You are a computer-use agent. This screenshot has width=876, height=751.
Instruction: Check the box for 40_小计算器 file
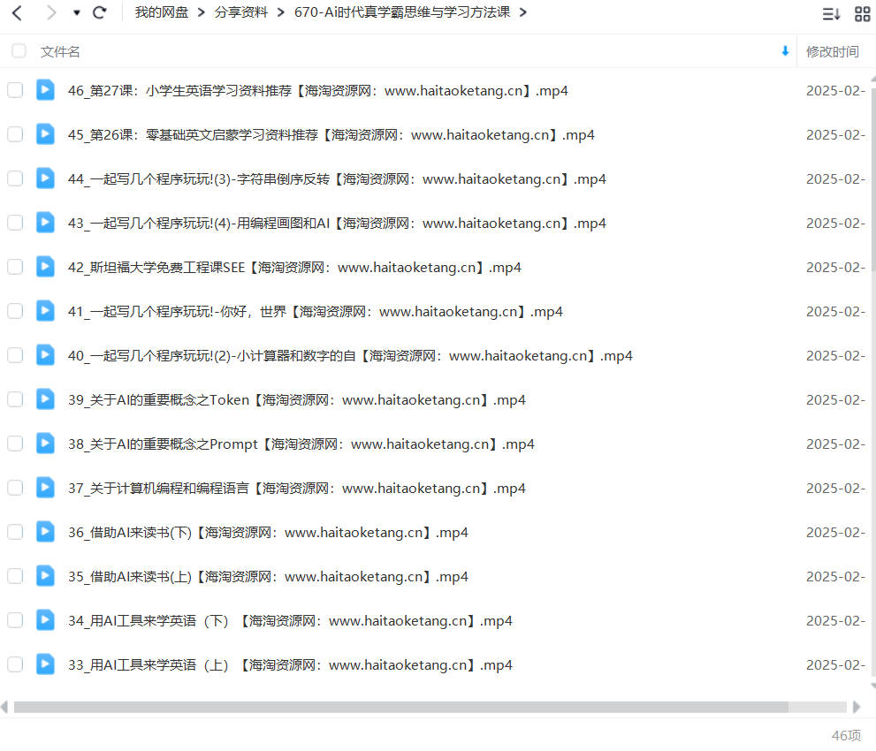(15, 355)
